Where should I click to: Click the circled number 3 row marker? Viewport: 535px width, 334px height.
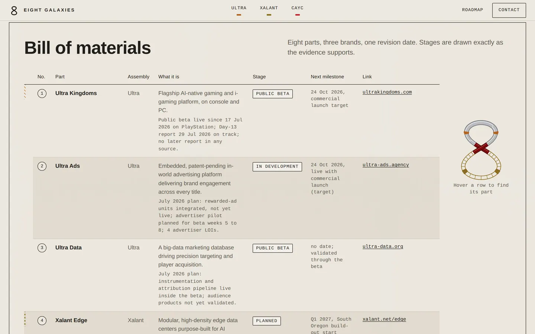(42, 248)
